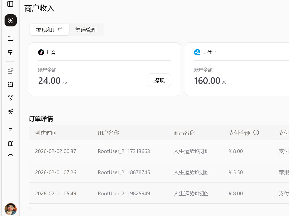Open the folder icon in sidebar

tap(11, 39)
